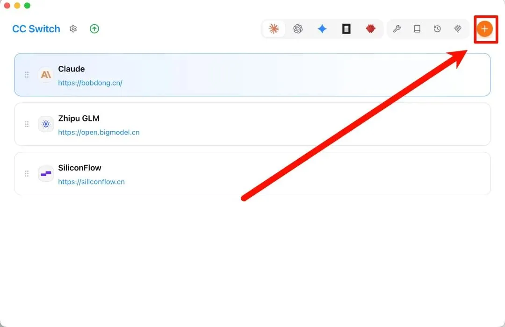Select the Zhipu GLM provider card
Image resolution: width=505 pixels, height=327 pixels.
(252, 124)
